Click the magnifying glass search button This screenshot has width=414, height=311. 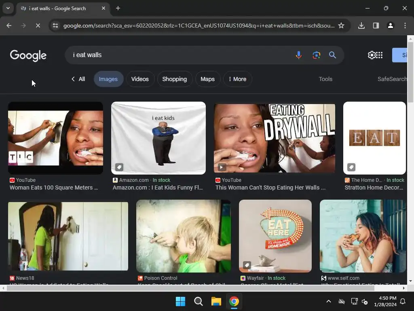coord(332,55)
